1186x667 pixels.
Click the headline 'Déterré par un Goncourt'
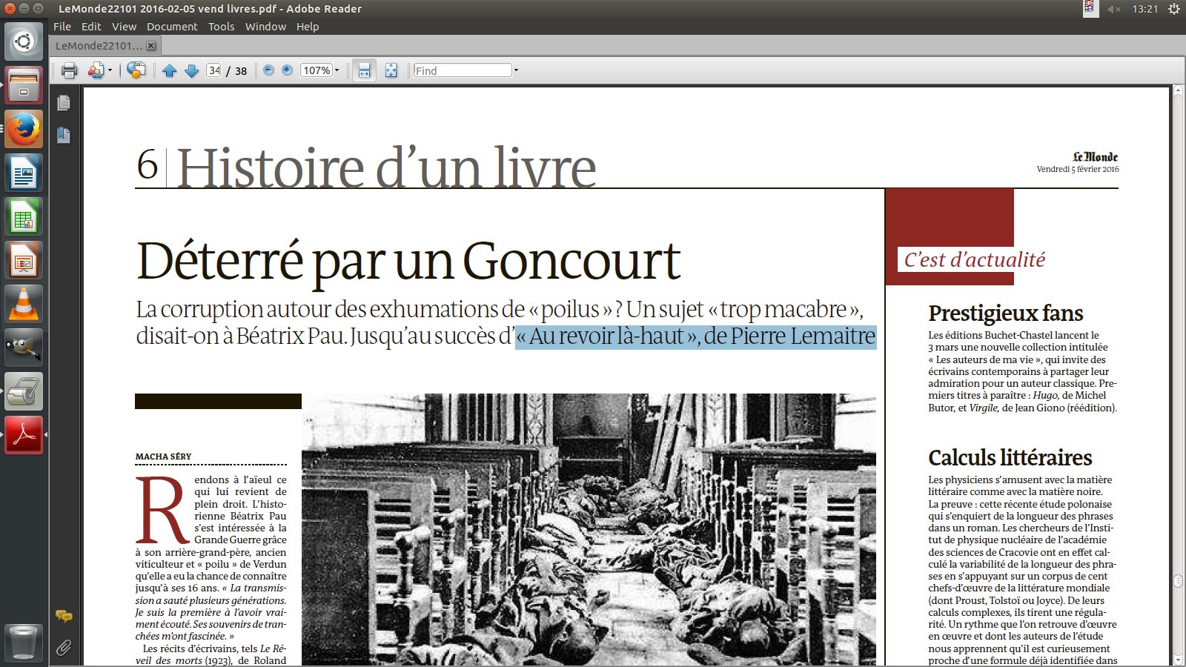[408, 261]
